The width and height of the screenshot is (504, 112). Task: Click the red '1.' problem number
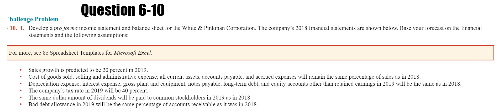[22, 28]
